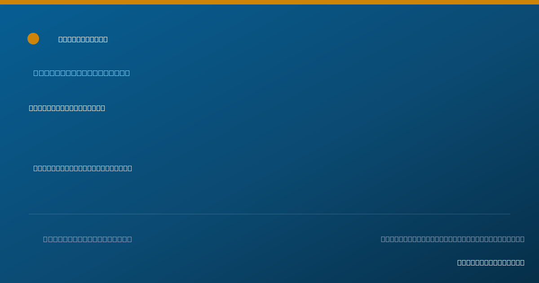
Task: Click the thin horizontal divider line
Action: [269, 214]
